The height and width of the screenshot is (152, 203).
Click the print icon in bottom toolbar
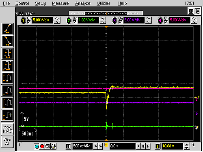[54, 146]
